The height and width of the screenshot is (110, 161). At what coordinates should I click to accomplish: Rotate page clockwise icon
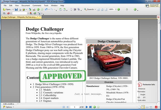64,10
